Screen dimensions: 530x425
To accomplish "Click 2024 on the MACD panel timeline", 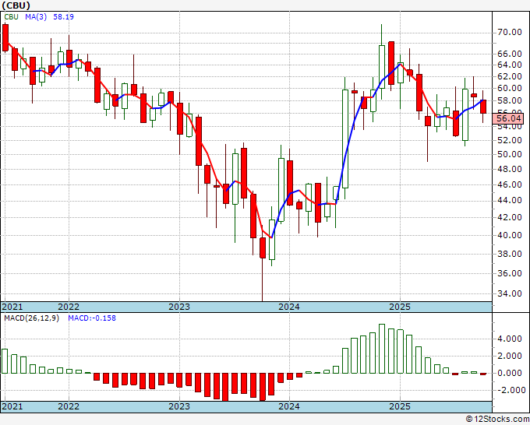I will tap(289, 406).
